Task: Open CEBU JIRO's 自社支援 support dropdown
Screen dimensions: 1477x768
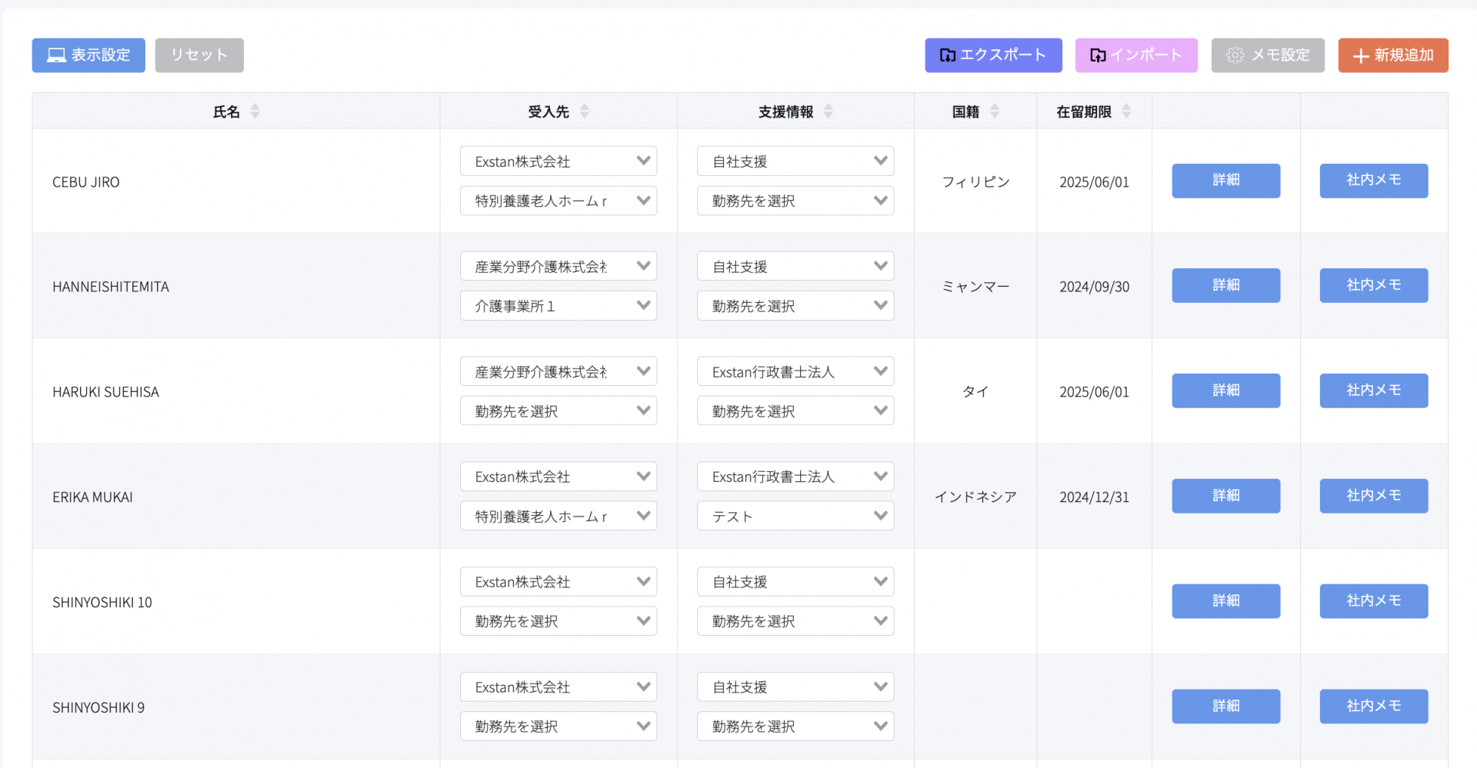Action: coord(795,161)
